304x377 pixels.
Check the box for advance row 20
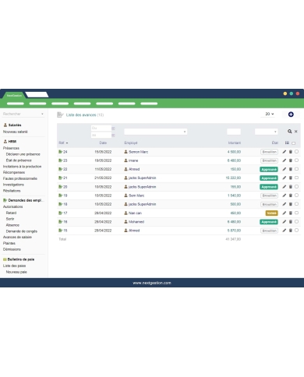[296, 186]
